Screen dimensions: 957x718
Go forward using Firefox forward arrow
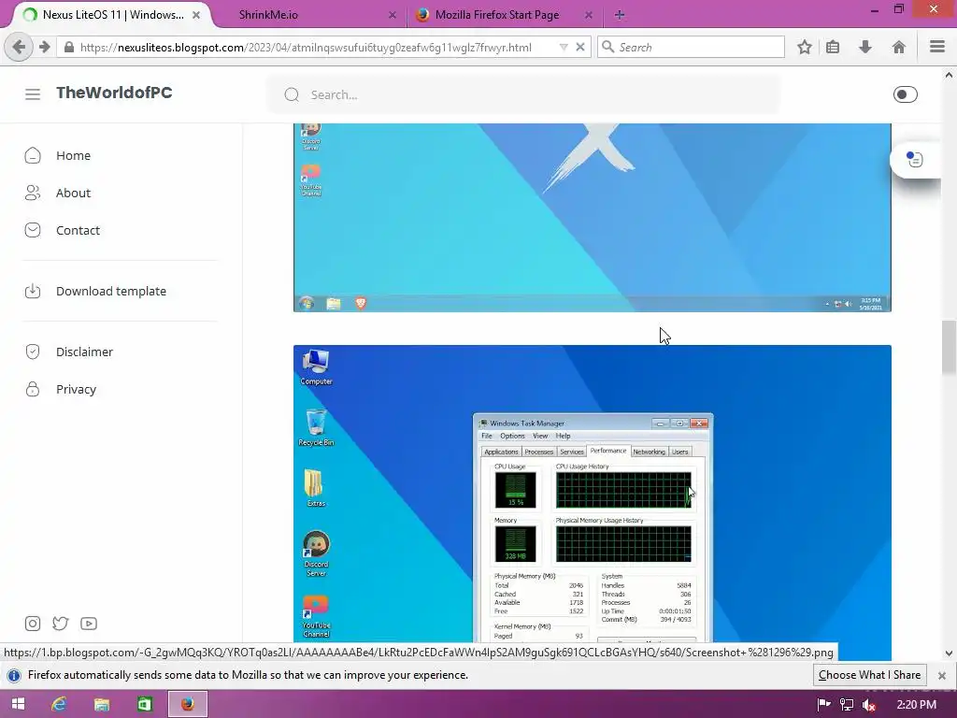[x=45, y=47]
